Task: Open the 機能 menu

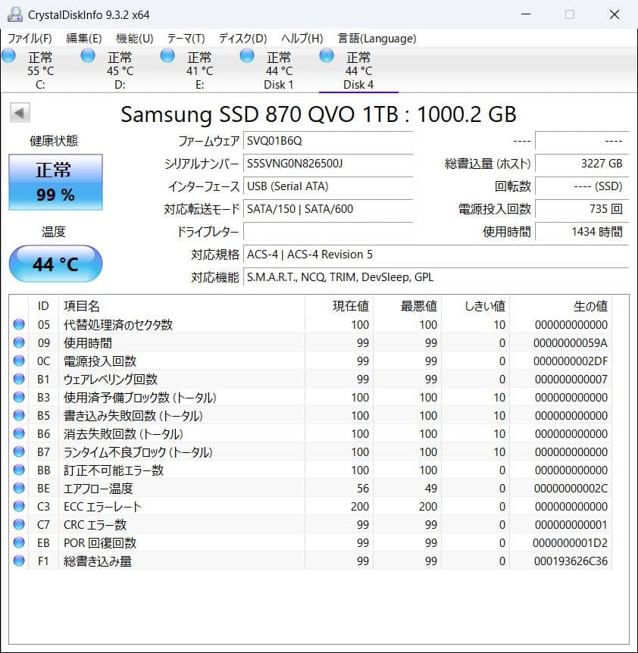Action: pos(133,38)
